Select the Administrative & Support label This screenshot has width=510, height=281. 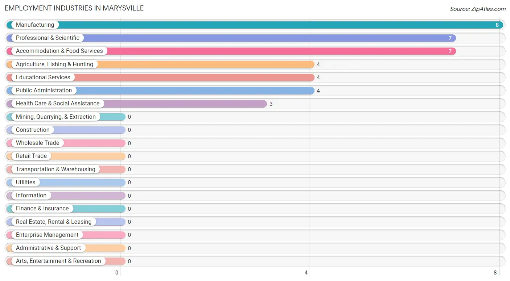click(49, 248)
